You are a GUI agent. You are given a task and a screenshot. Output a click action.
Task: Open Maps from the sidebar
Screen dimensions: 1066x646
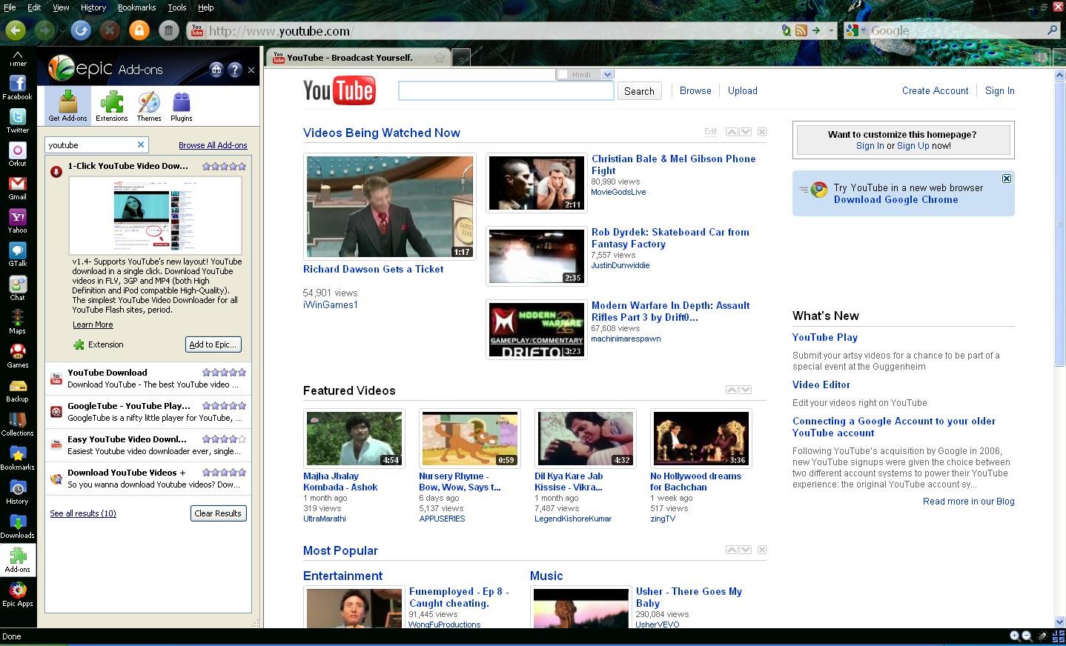(17, 322)
